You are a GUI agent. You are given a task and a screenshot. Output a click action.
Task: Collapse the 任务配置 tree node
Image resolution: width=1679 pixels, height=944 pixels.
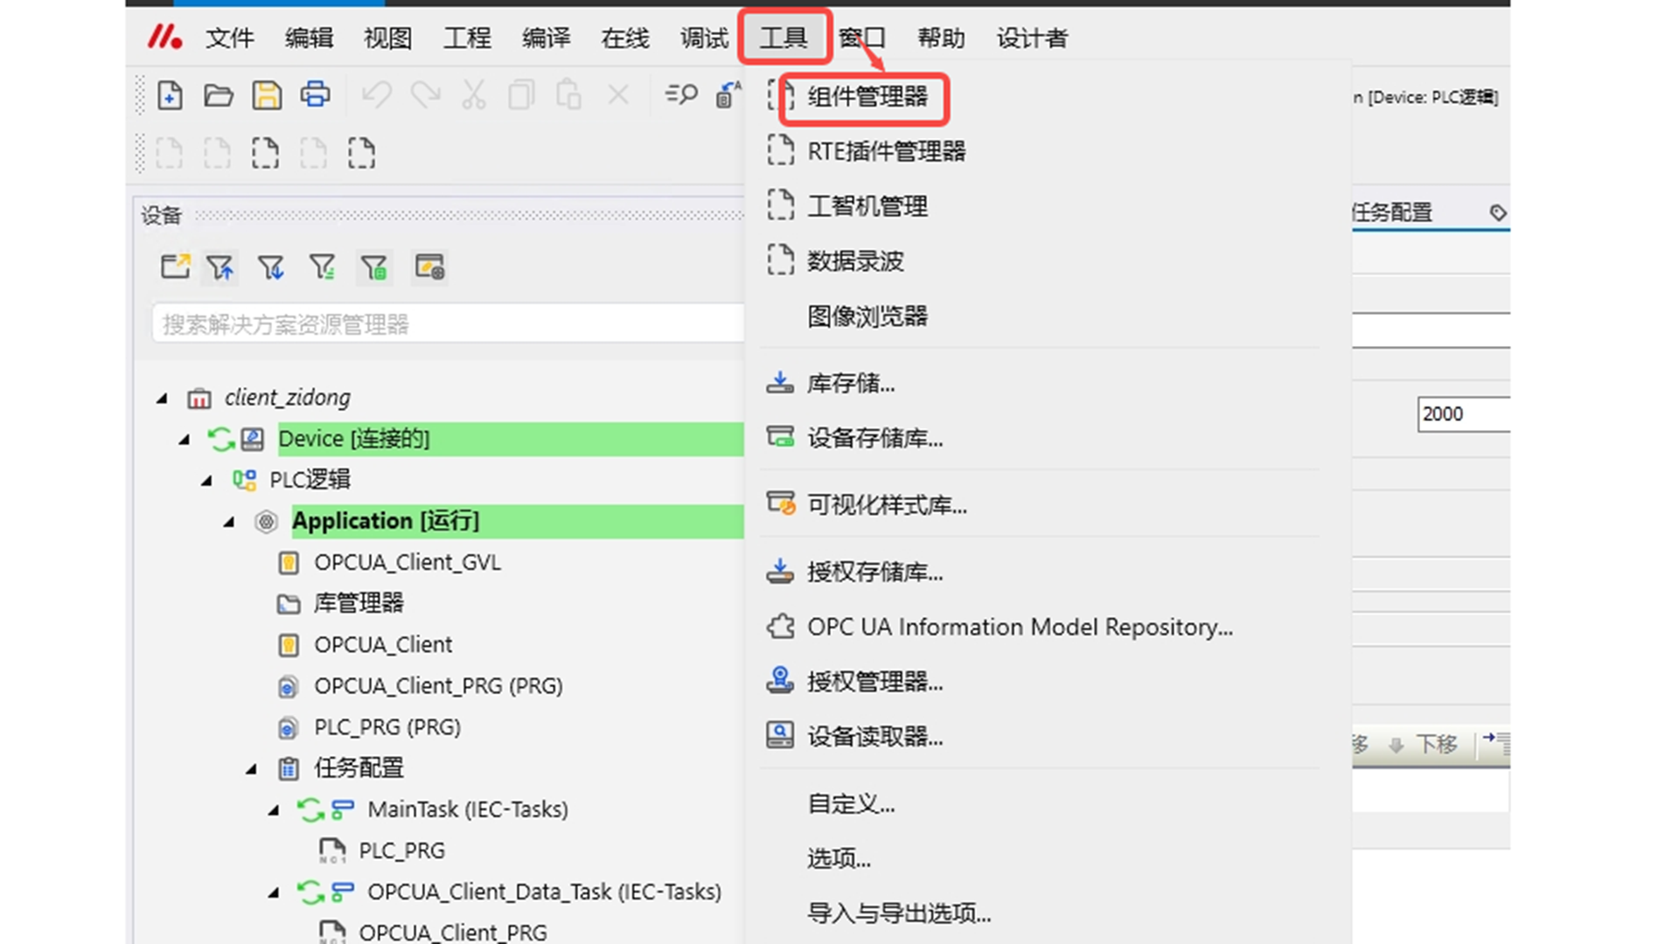(251, 769)
